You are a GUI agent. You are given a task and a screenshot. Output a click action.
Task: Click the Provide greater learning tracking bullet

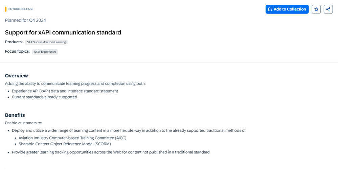pos(111,152)
